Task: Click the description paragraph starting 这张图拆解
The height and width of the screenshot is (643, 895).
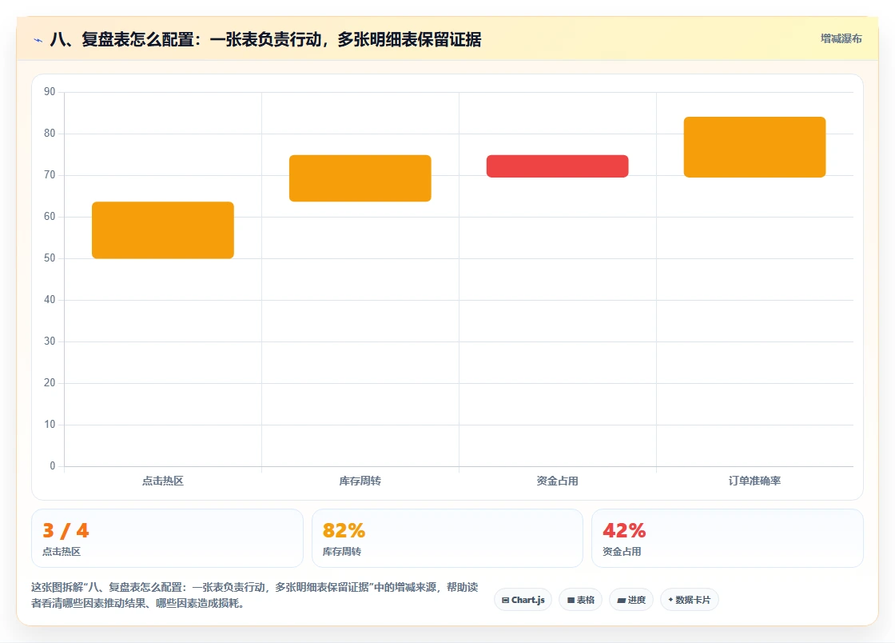Action: coord(255,595)
